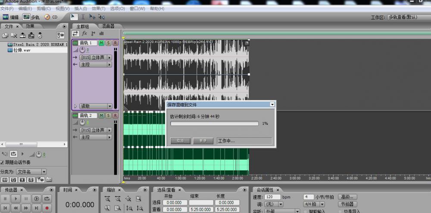Open the 文件(F) menu

[x=7, y=9]
